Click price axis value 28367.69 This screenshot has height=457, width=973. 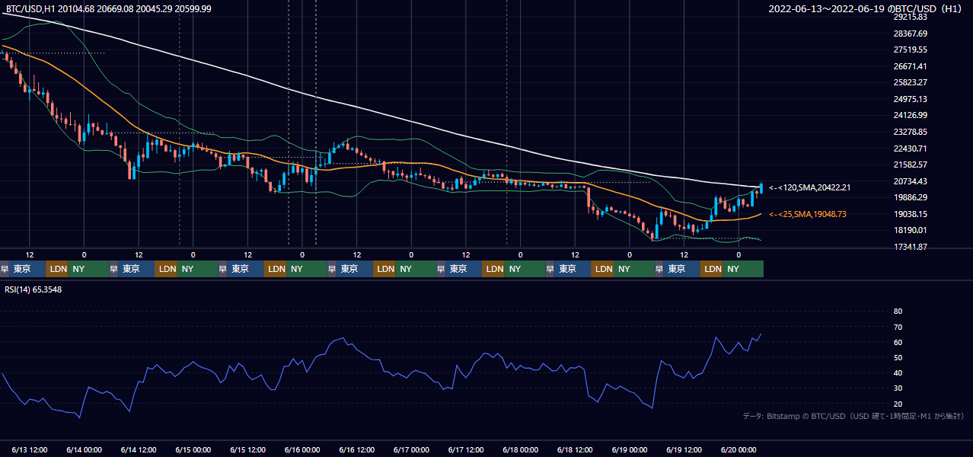point(910,34)
